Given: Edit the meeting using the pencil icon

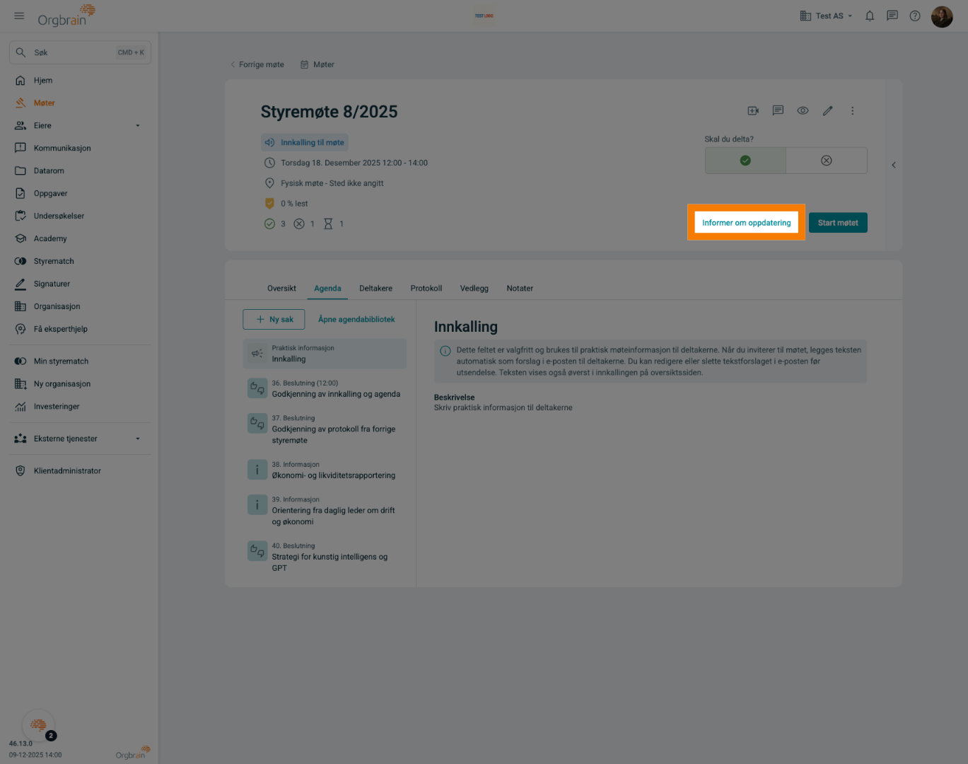Looking at the screenshot, I should (x=827, y=110).
